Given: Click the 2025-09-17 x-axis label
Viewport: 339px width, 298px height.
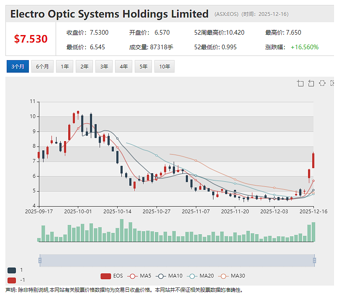Looking at the screenshot, I should [39, 212].
